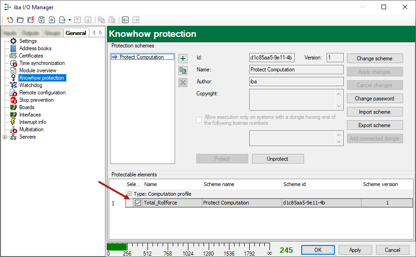Sort by the Scheme id column header
The image size is (416, 257).
click(x=321, y=184)
